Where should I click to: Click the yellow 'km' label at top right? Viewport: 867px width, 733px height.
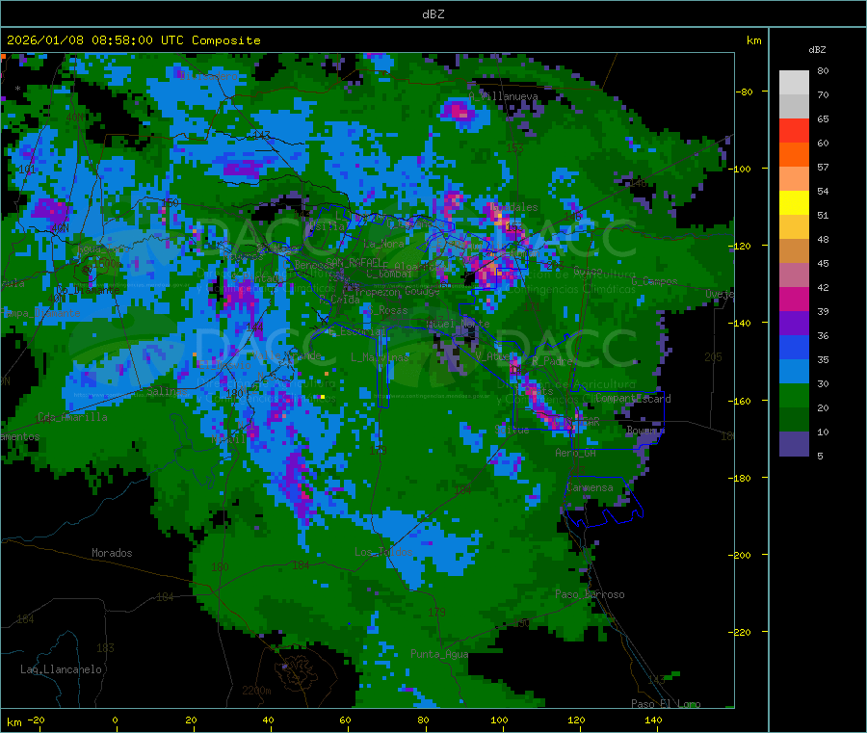pos(753,40)
